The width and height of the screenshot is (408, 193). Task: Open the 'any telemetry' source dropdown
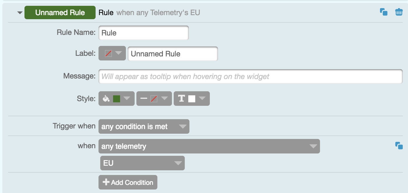[209, 146]
